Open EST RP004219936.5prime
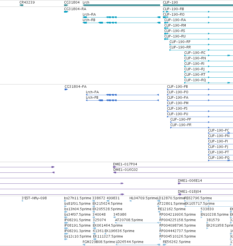233x246 pixels. coord(177,215)
